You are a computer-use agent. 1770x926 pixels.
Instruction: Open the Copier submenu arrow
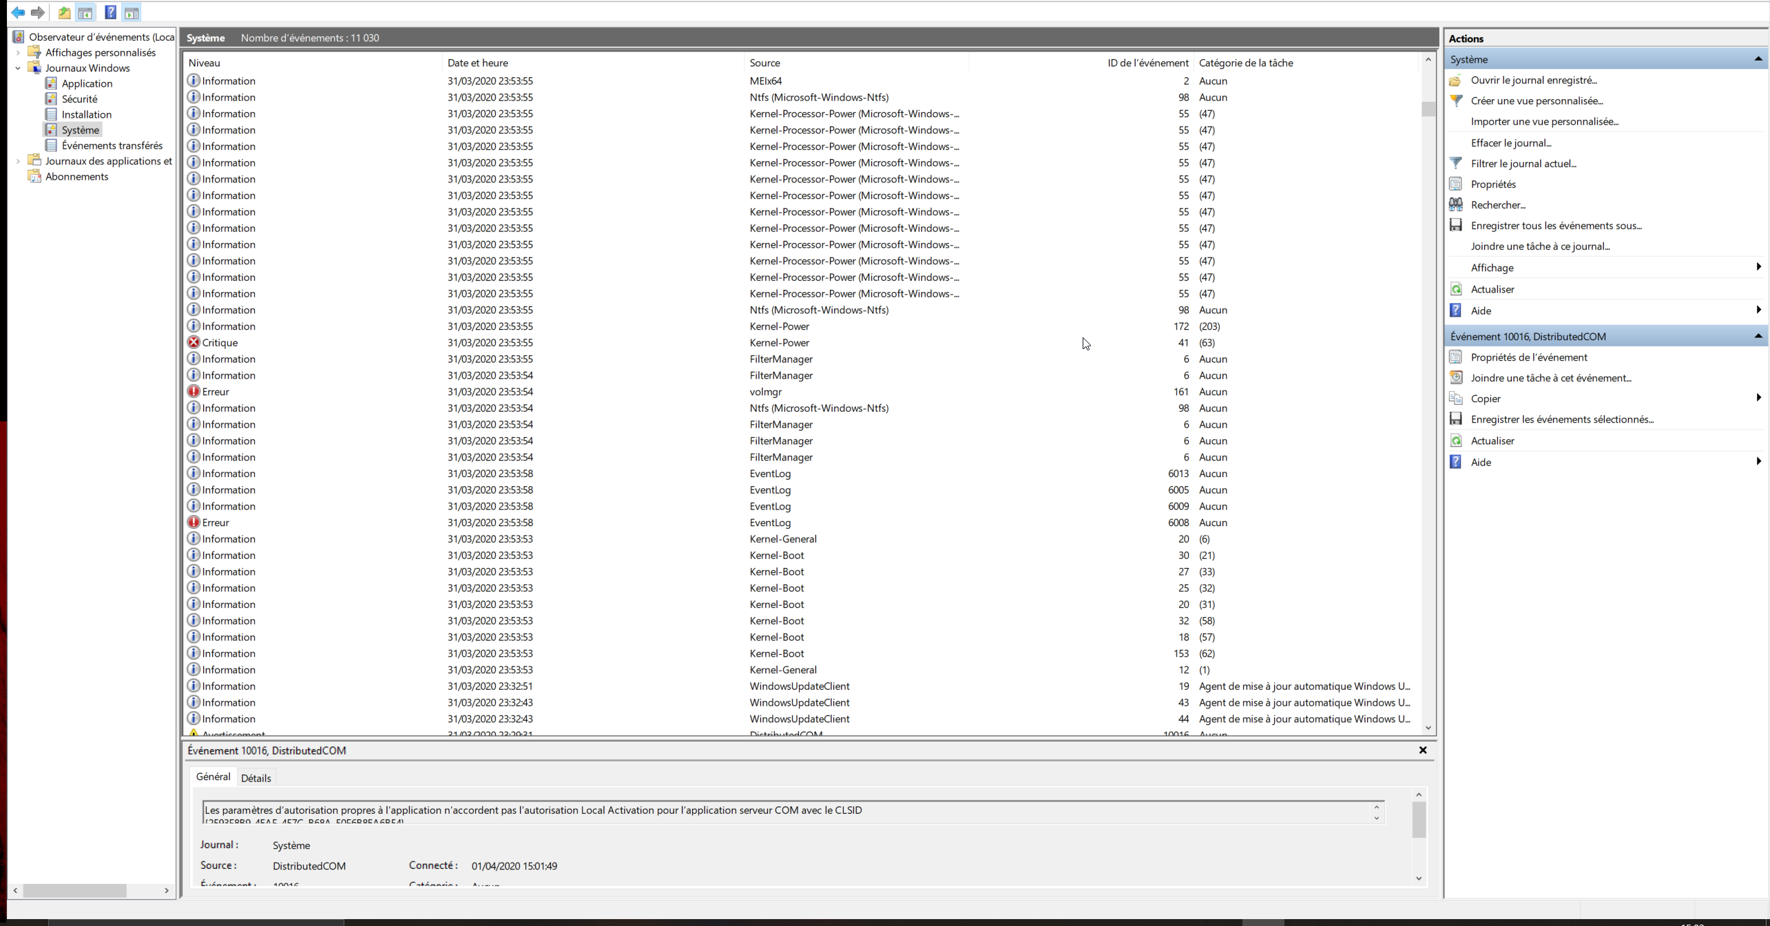point(1758,398)
